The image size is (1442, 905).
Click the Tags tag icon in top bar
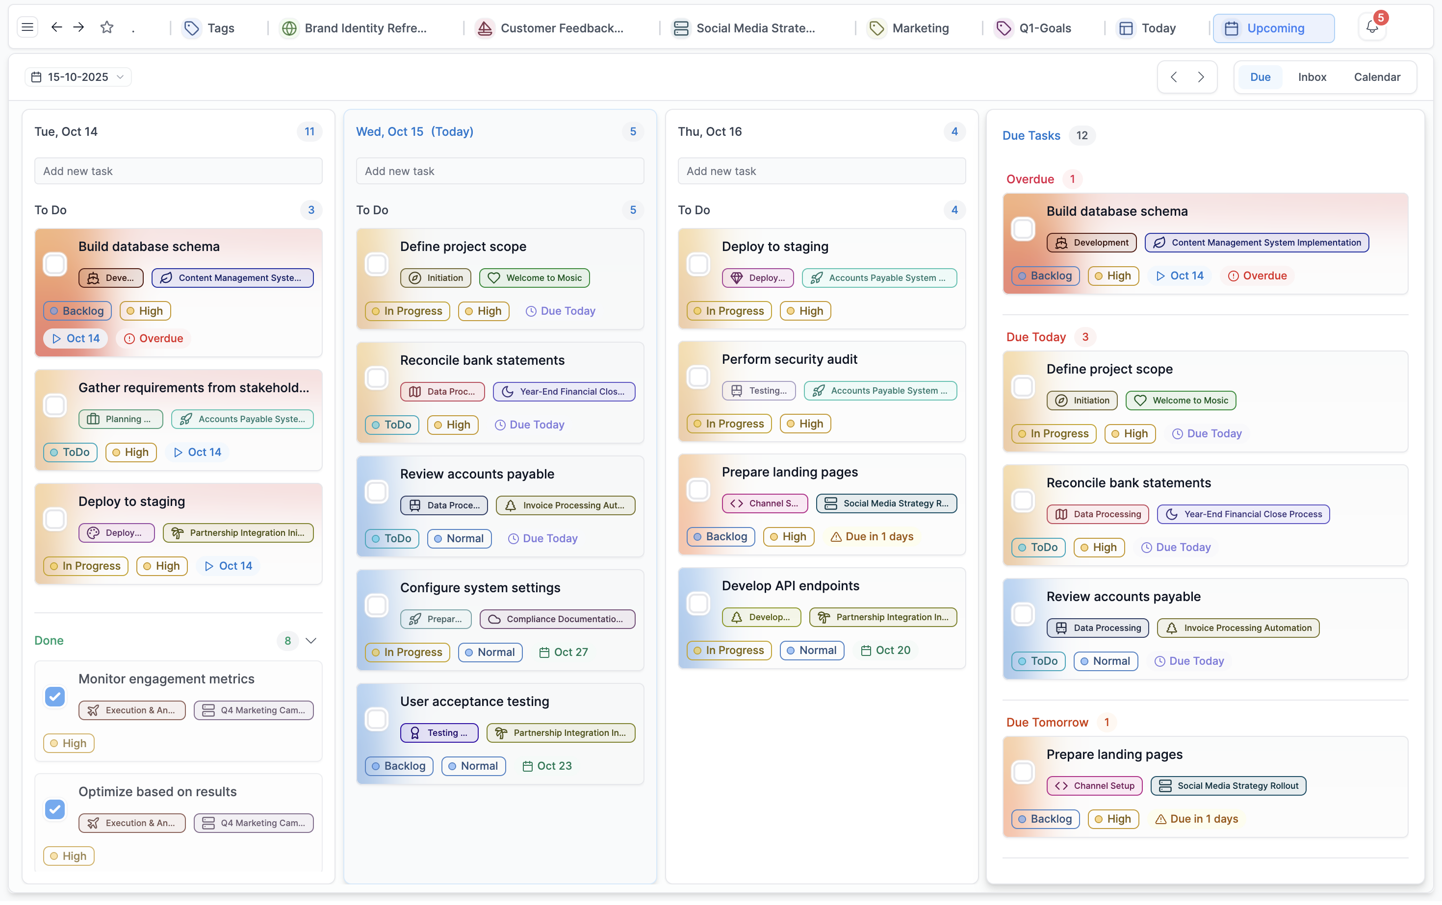tap(192, 28)
